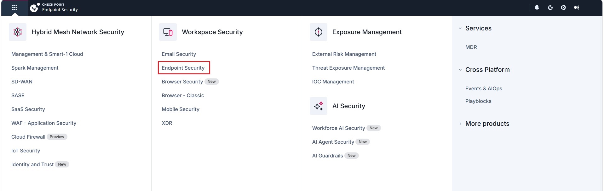Open the user account icon in header
This screenshot has height=191, width=604.
coord(577,8)
